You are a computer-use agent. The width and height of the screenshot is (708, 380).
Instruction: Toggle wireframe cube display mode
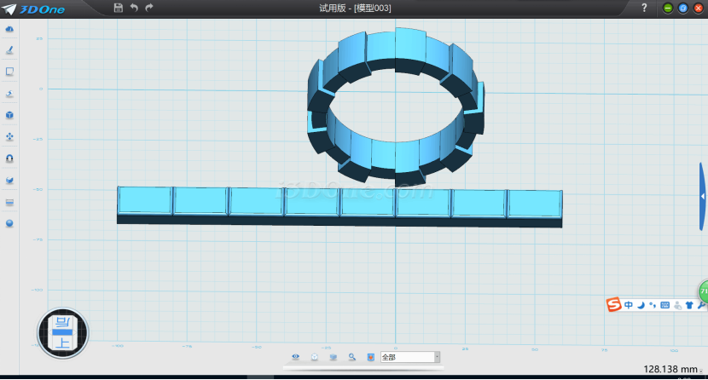click(315, 357)
